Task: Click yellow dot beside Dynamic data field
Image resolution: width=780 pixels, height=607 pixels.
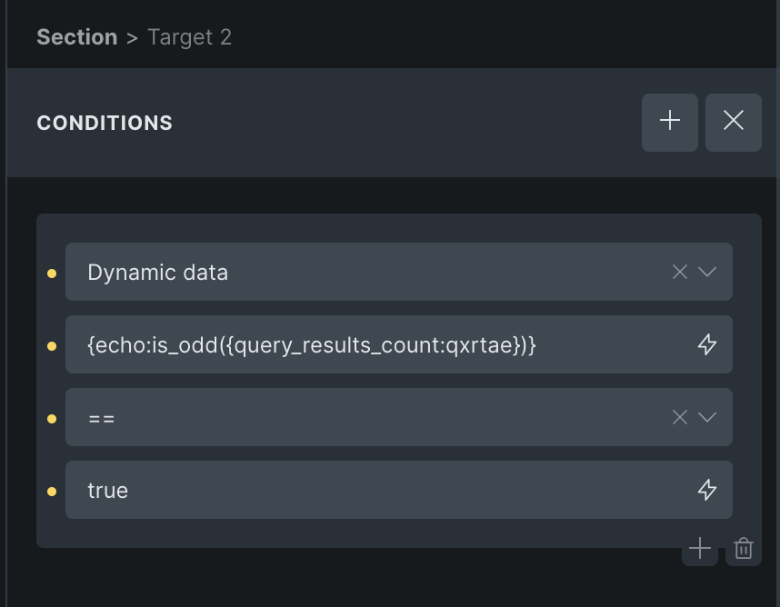Action: [52, 273]
